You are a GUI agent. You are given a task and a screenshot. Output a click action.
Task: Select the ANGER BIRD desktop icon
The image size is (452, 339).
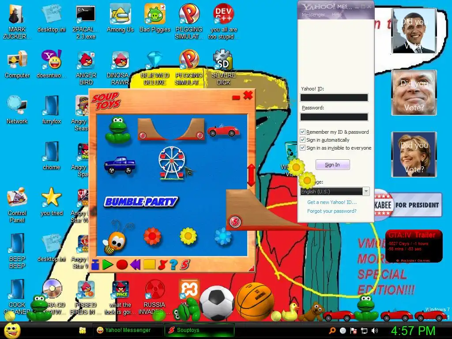pos(86,68)
